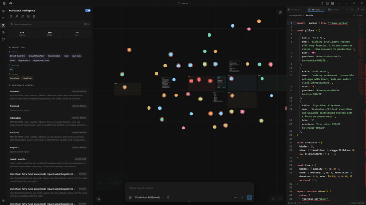This screenshot has width=366, height=205.
Task: Toggle the layout panel icon in the title bar
Action: click(332, 3)
